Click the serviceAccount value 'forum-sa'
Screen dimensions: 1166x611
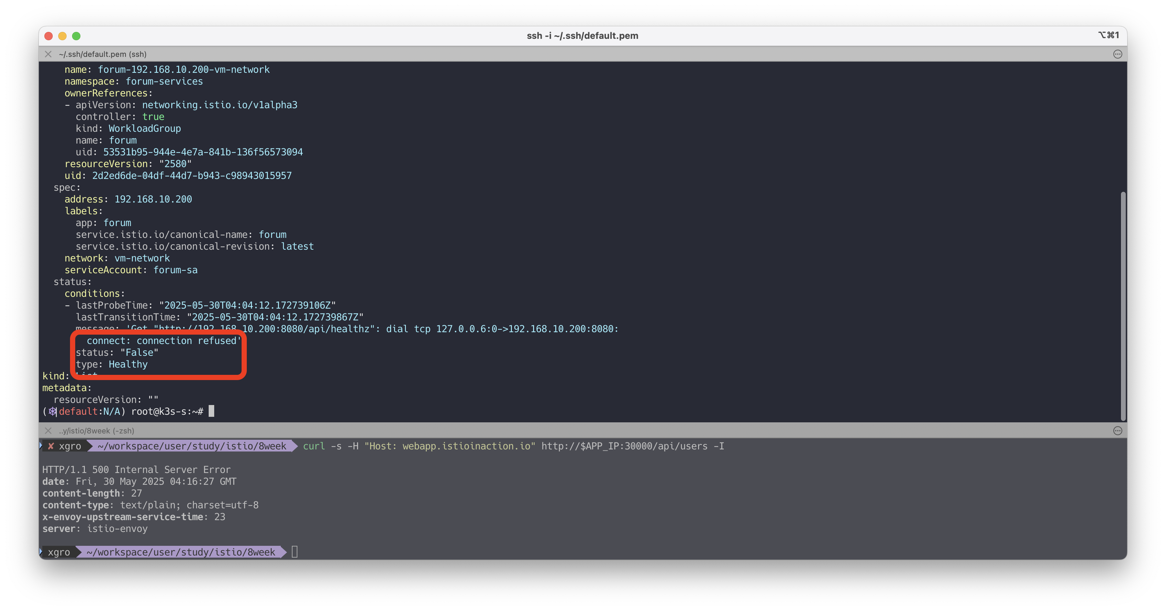(176, 269)
